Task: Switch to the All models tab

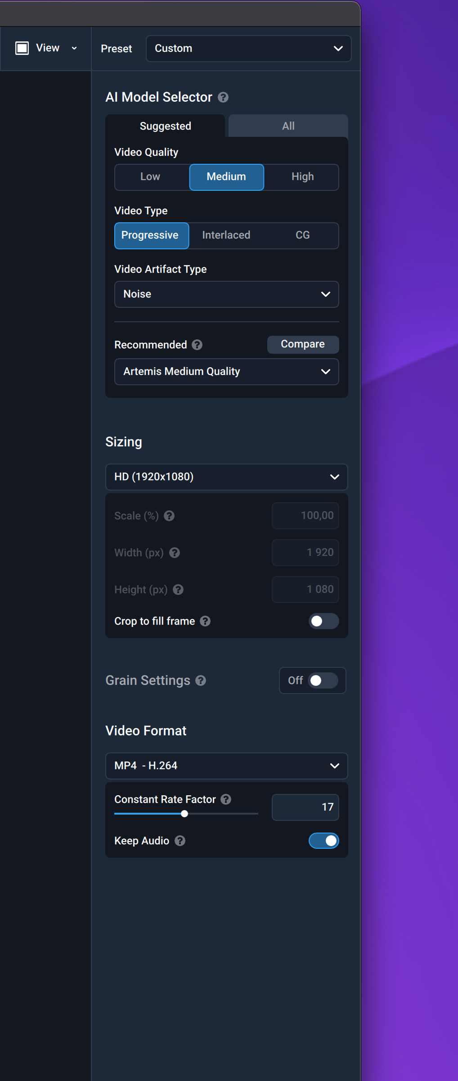Action: point(288,126)
